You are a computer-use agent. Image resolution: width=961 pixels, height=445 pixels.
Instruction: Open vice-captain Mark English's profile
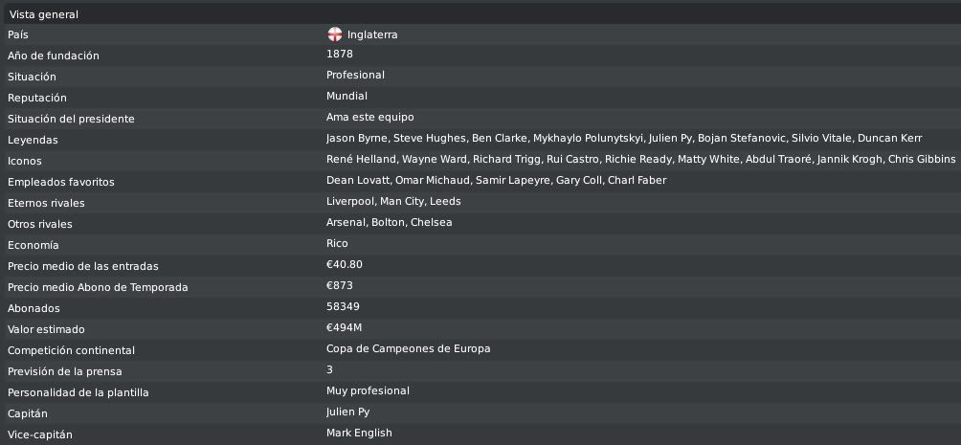click(359, 433)
